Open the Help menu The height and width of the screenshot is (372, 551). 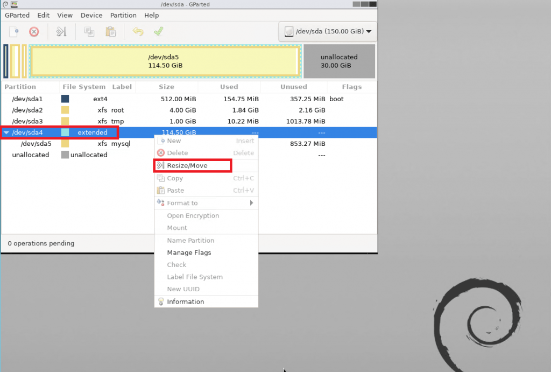(x=151, y=16)
